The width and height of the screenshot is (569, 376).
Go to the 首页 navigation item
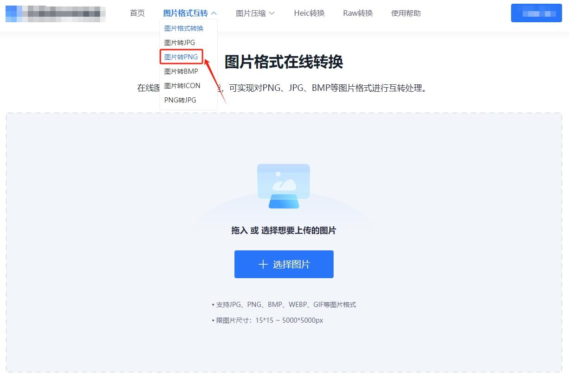(x=137, y=13)
